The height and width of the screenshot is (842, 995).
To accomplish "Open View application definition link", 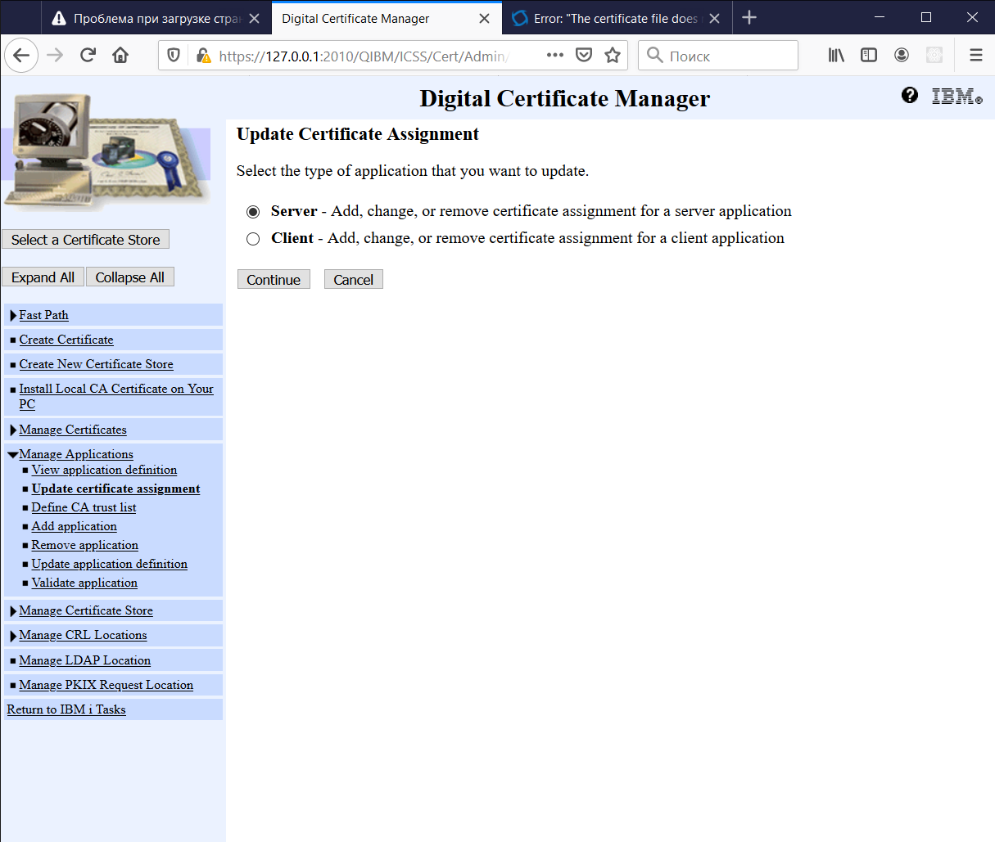I will tap(104, 470).
